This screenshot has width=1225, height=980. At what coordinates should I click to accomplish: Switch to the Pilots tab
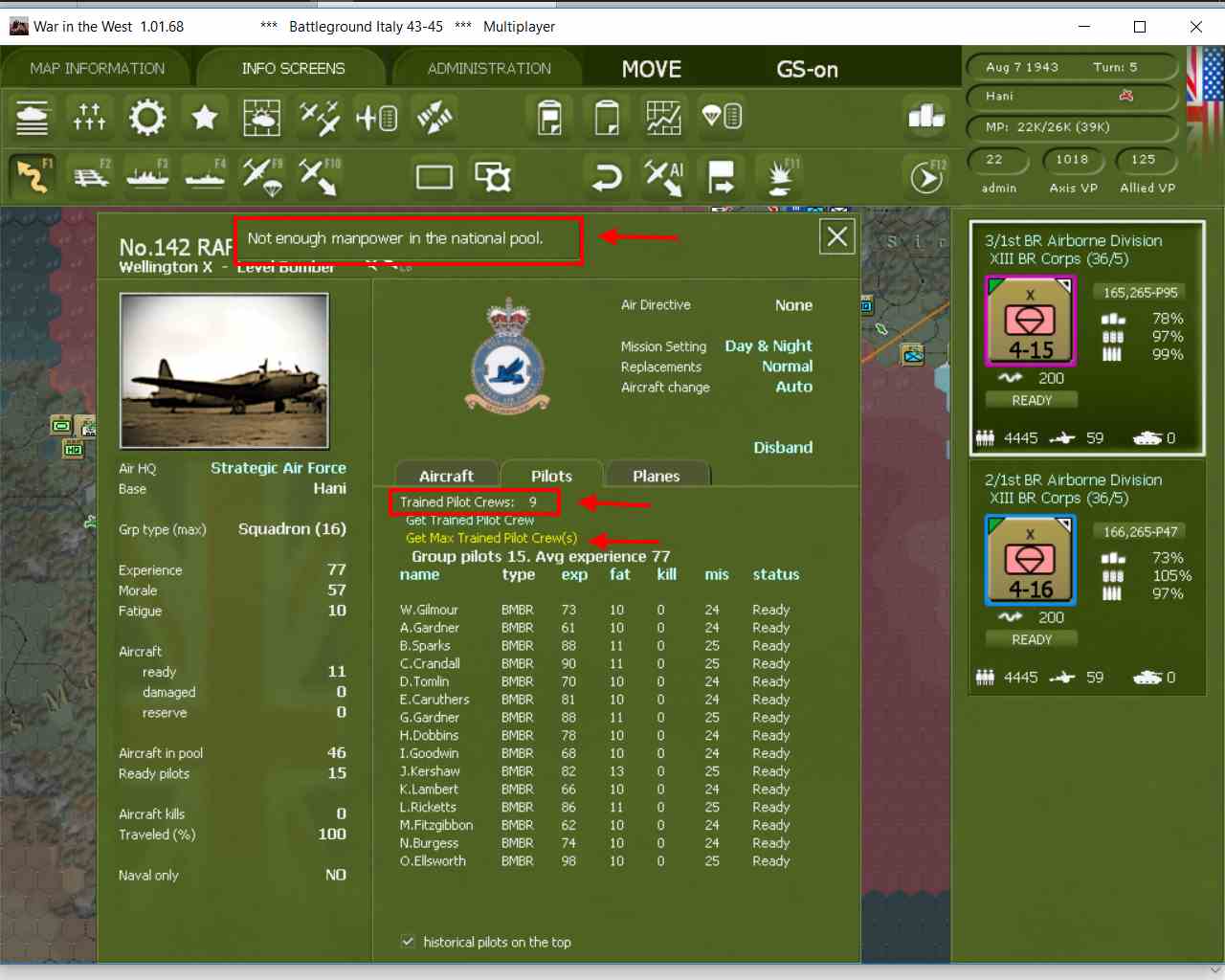551,476
